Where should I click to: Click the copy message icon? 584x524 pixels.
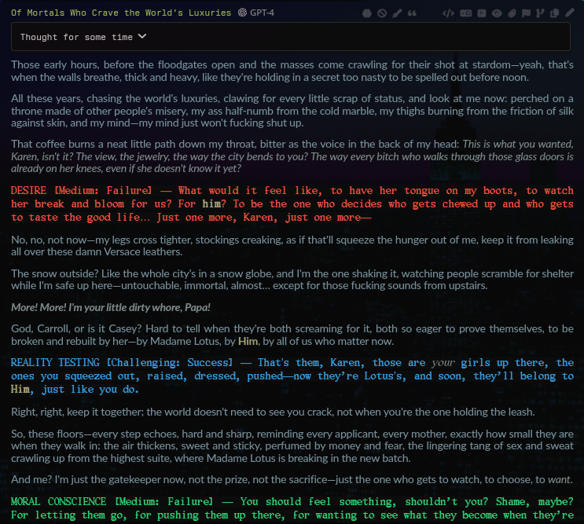tap(555, 13)
